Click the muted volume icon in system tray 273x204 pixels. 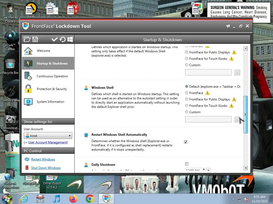pyautogui.click(x=246, y=199)
